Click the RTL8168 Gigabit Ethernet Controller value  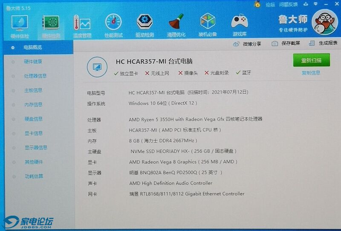187,193
